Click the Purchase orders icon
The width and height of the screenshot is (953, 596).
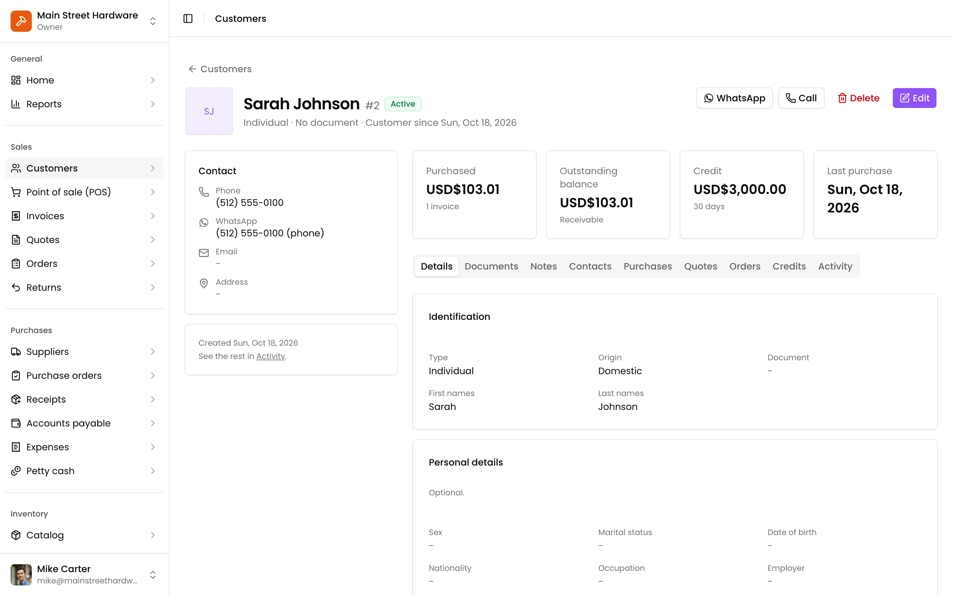(16, 376)
